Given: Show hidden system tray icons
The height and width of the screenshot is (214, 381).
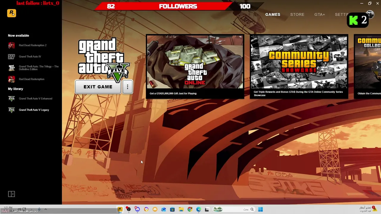Looking at the screenshot, I should click(46, 209).
